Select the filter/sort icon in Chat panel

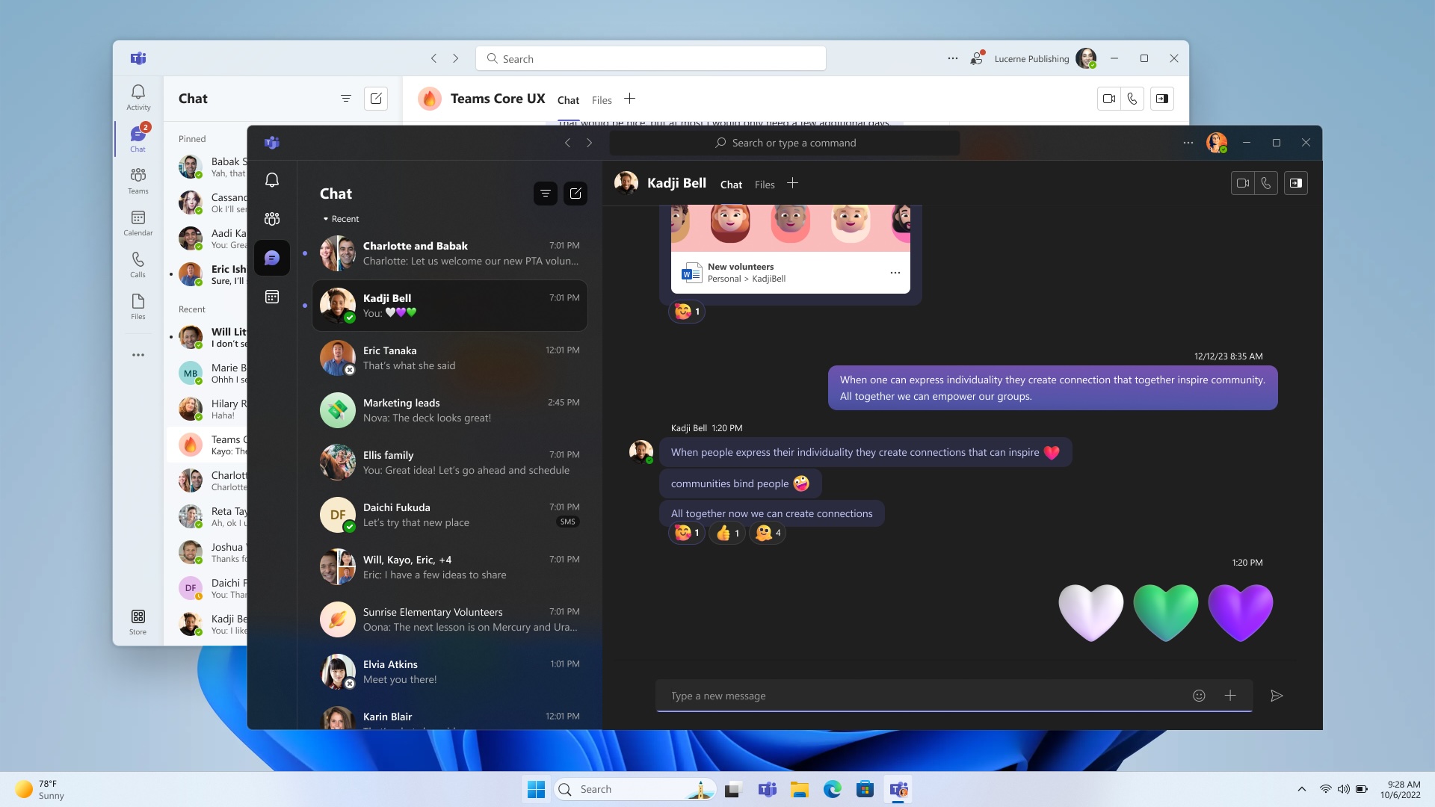pyautogui.click(x=545, y=193)
